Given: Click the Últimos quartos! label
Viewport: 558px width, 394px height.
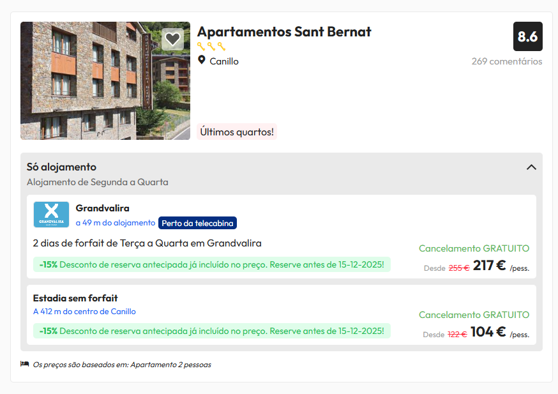Looking at the screenshot, I should [237, 132].
